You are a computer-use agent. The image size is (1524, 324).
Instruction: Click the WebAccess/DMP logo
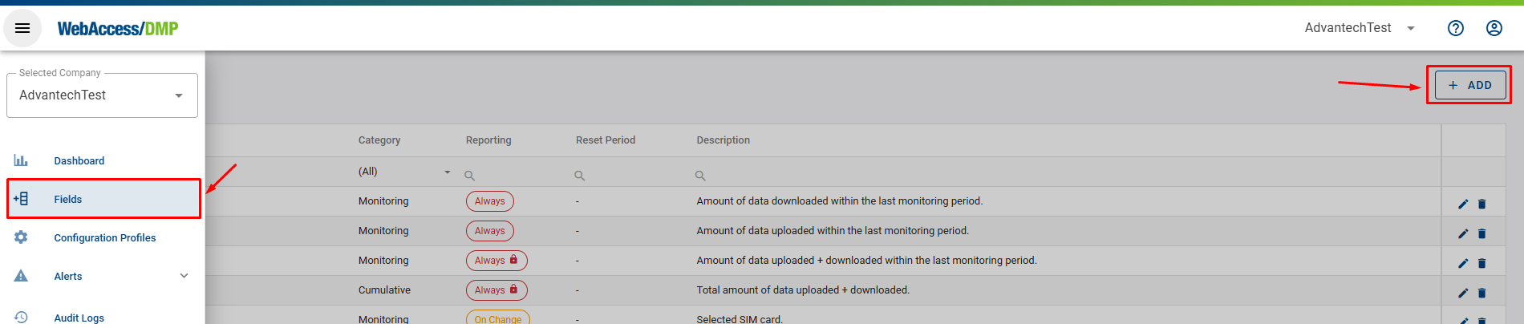click(x=118, y=29)
